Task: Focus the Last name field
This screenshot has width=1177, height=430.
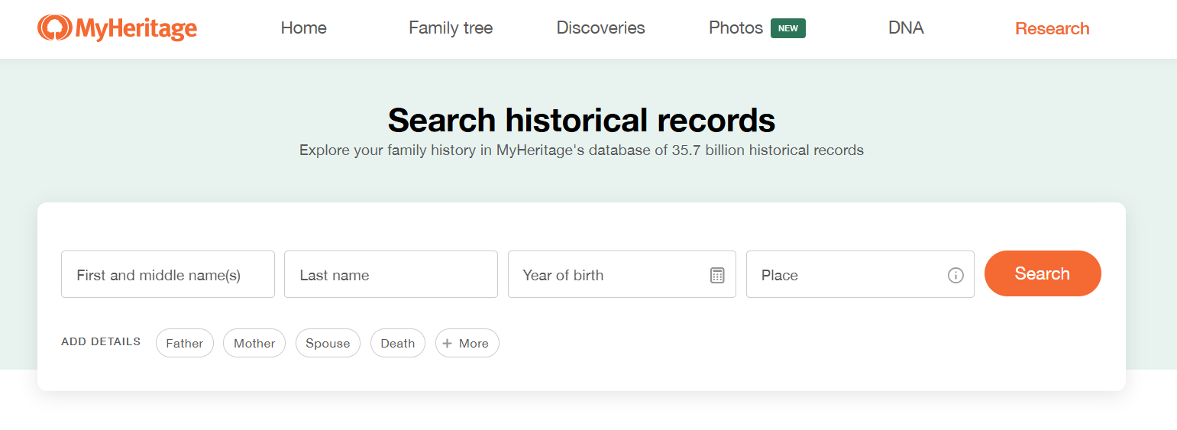Action: (x=391, y=274)
